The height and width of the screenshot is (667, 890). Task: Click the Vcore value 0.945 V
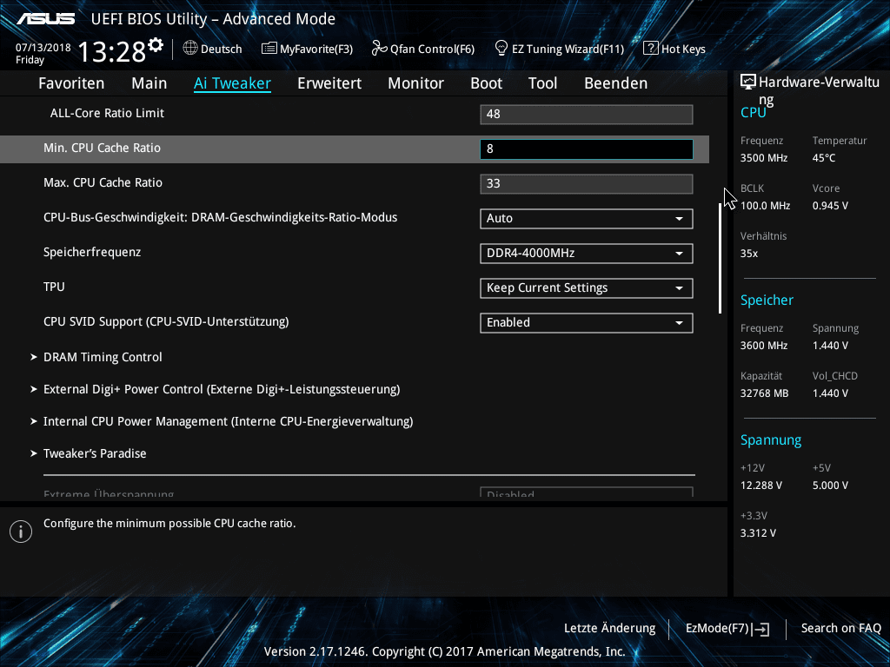click(x=830, y=206)
